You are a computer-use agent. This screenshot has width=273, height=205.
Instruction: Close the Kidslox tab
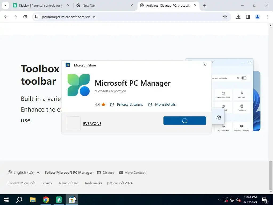click(68, 5)
